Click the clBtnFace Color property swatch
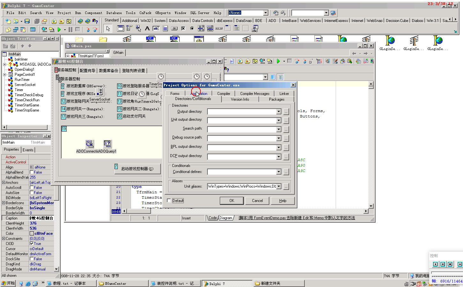This screenshot has width=463, height=287. pos(32,233)
